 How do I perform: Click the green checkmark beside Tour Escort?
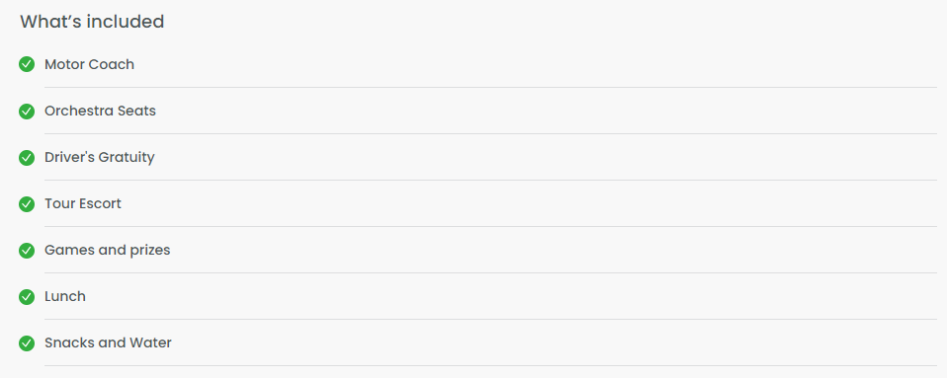[27, 203]
